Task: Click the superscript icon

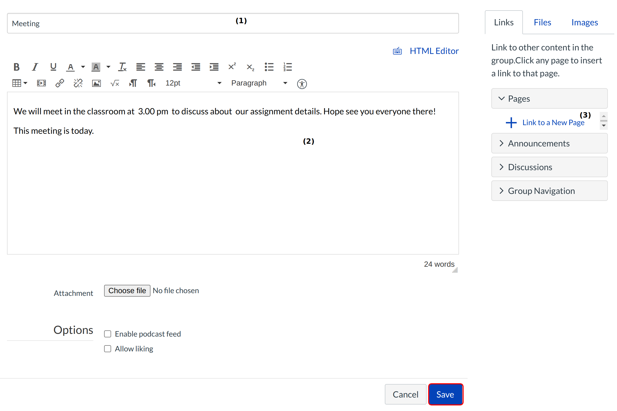Action: (232, 66)
